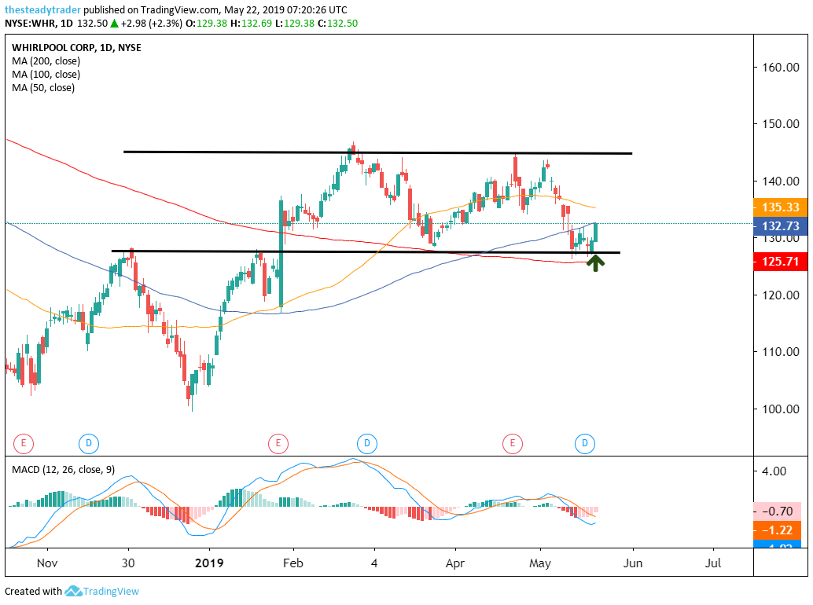Click the 30 date label on time axis
This screenshot has height=605, width=813.
click(128, 563)
